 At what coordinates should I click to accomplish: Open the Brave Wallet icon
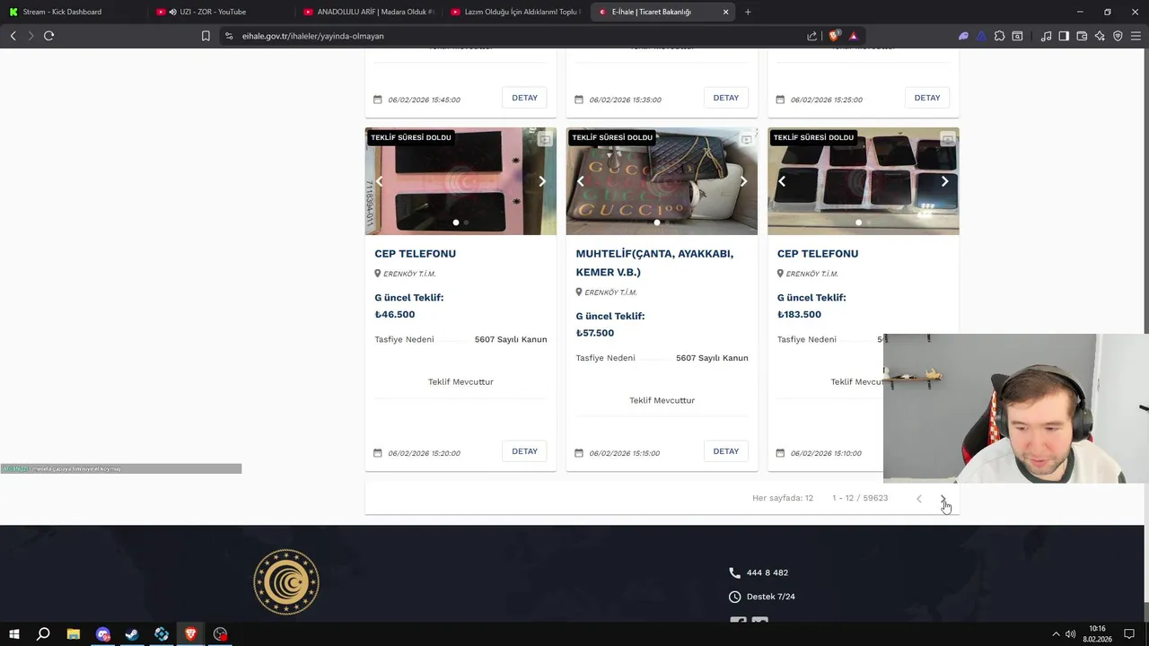tap(1082, 36)
